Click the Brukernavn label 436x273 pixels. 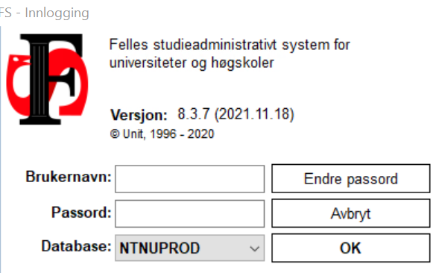pos(69,177)
